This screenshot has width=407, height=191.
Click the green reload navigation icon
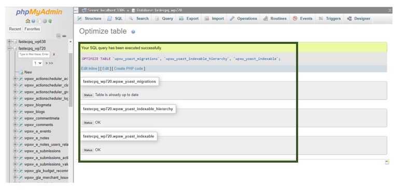pos(50,21)
